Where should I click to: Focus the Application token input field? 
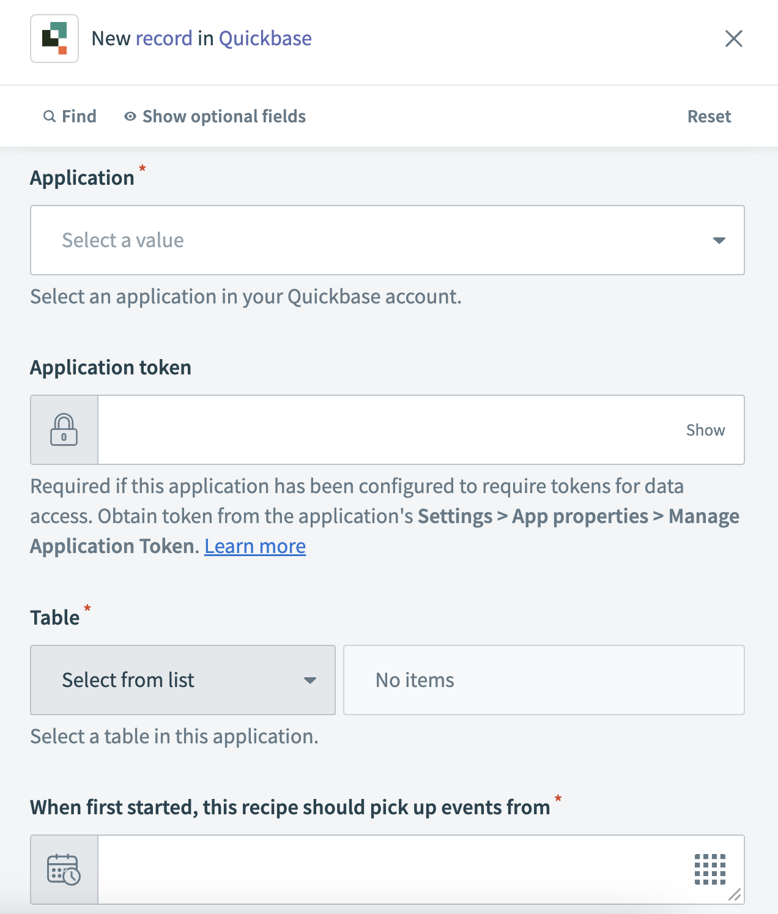pos(385,429)
